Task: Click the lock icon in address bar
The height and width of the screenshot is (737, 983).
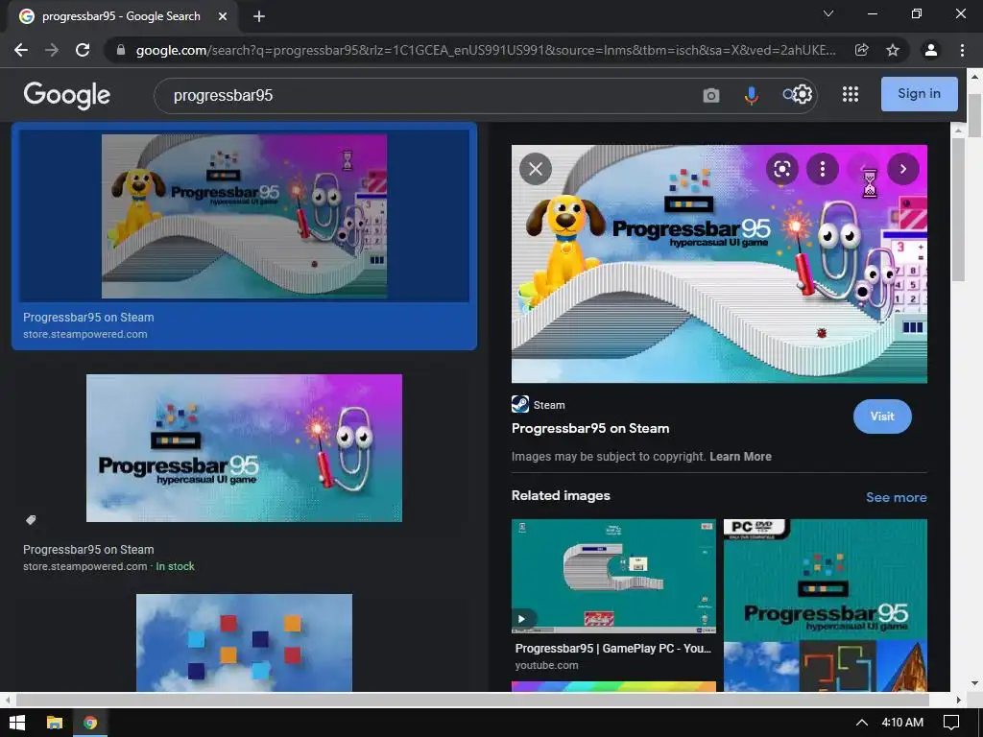Action: (x=121, y=50)
